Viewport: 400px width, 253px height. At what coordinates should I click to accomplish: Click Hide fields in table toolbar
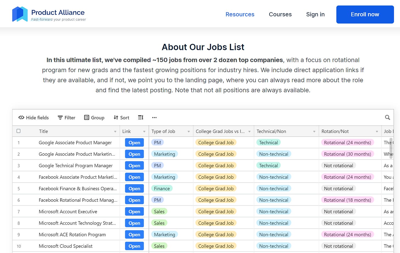pos(34,118)
